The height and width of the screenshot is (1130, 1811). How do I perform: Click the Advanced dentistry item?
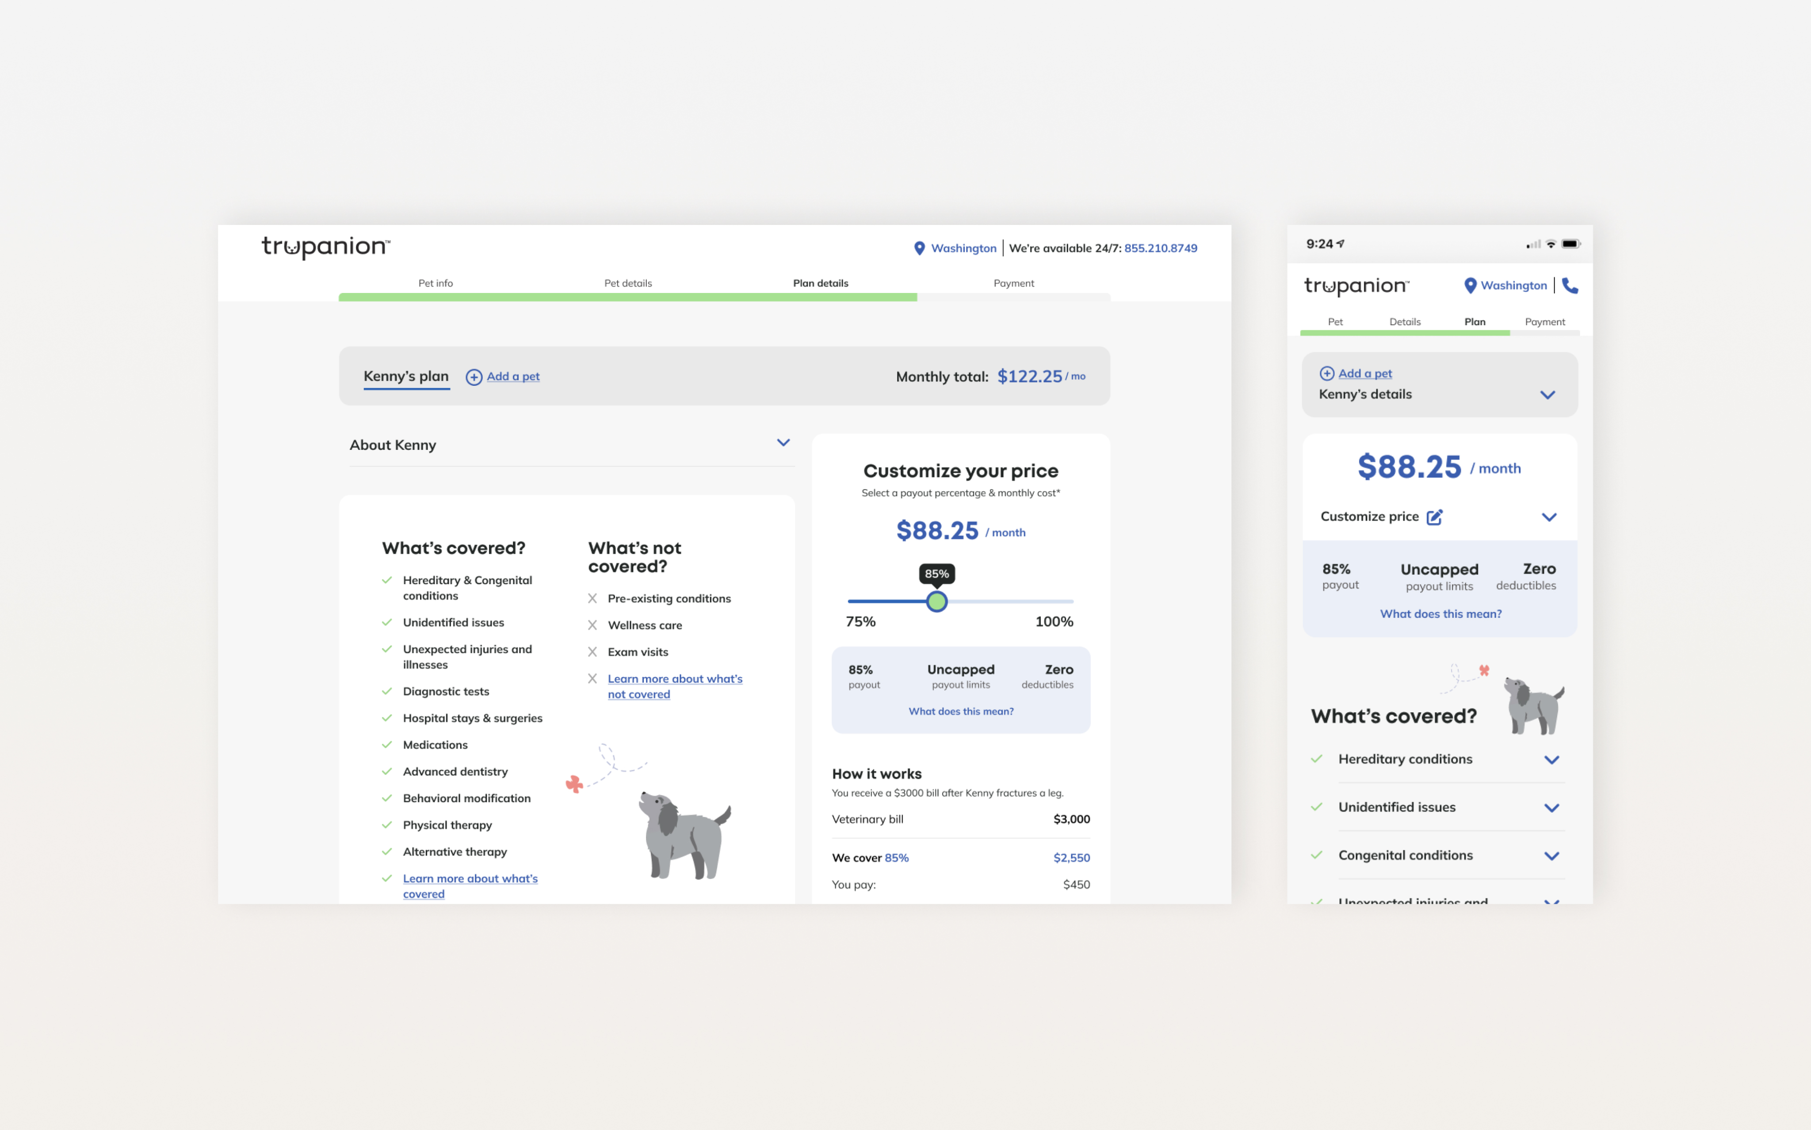[x=455, y=772]
